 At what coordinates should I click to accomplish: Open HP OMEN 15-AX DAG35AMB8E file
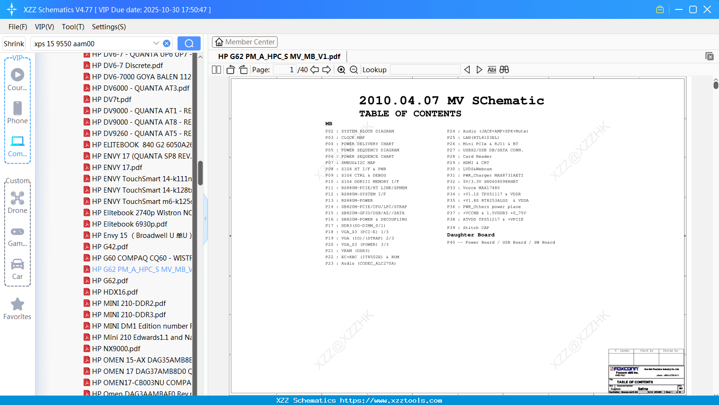(x=137, y=360)
